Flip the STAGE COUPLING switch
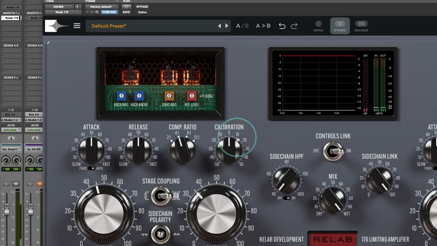 pos(161,196)
